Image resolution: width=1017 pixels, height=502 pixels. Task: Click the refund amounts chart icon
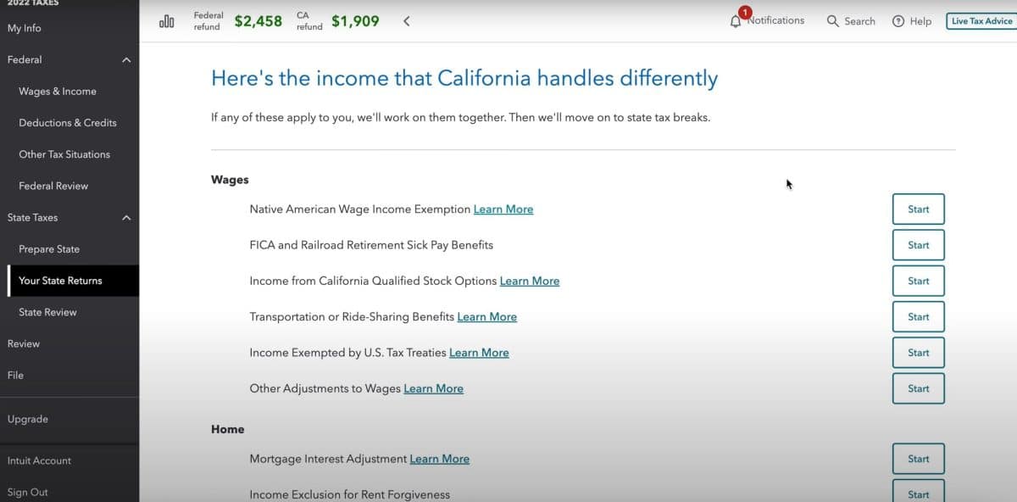click(x=167, y=20)
